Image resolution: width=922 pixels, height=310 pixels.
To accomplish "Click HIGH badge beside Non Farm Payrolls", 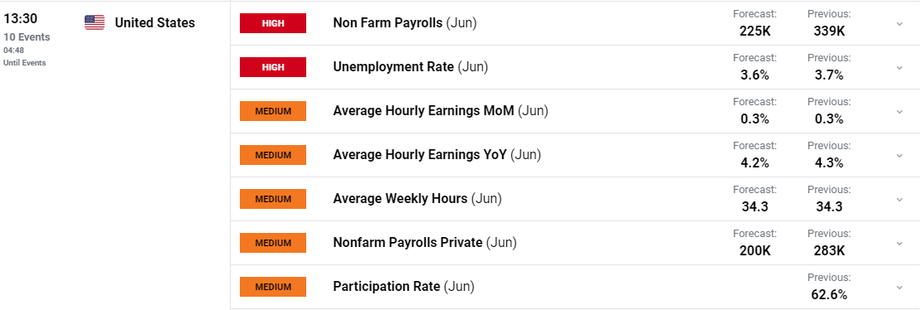I will point(273,23).
